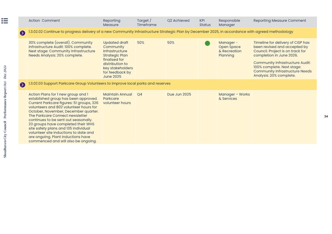332x234 pixels.
Task: Open the table of contents list icon
Action: click(4, 21)
